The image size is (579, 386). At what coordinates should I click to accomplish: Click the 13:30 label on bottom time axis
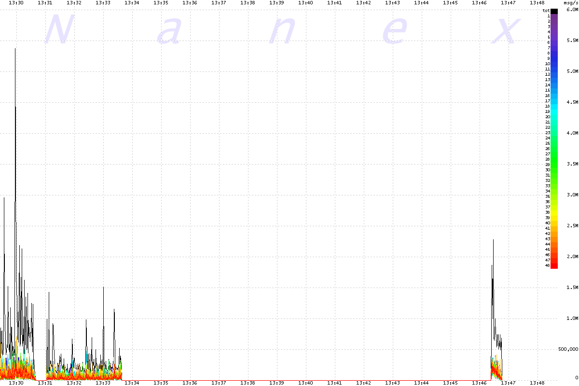coord(16,383)
